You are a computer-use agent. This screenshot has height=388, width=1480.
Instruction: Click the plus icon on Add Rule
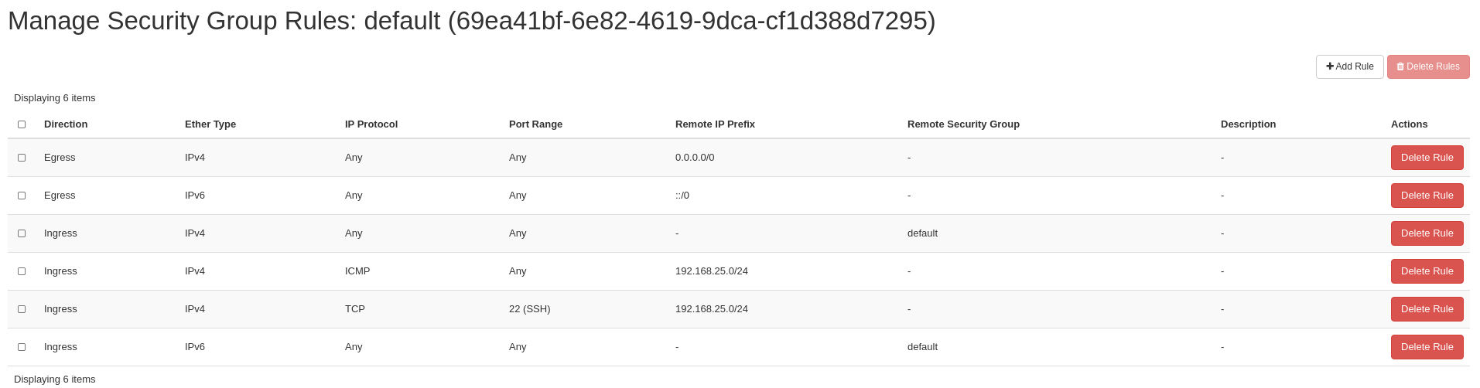1330,66
